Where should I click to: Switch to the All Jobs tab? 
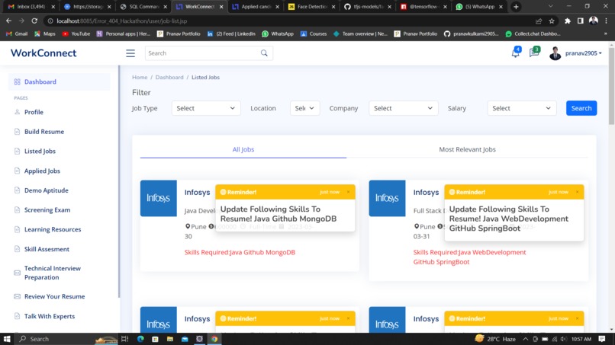pos(243,149)
